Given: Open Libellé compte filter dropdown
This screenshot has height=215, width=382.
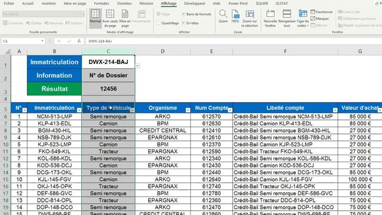Looking at the screenshot, I should [335, 110].
